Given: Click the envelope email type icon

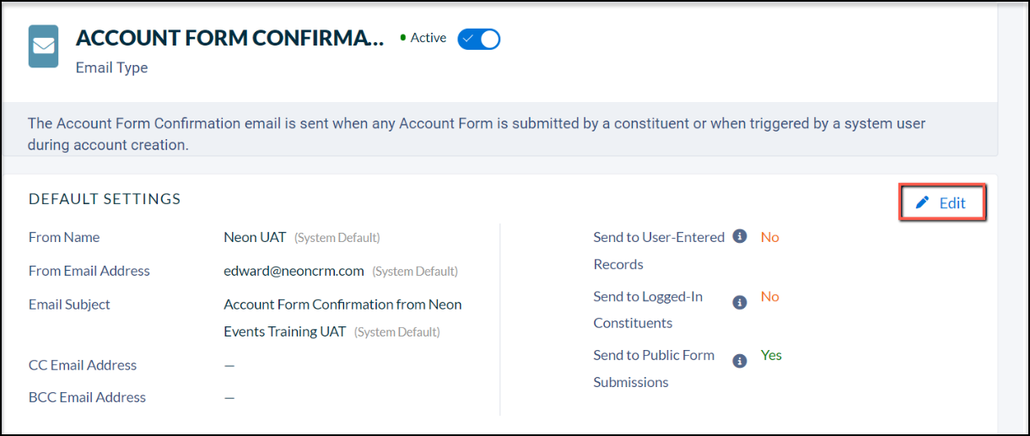Looking at the screenshot, I should (x=43, y=46).
